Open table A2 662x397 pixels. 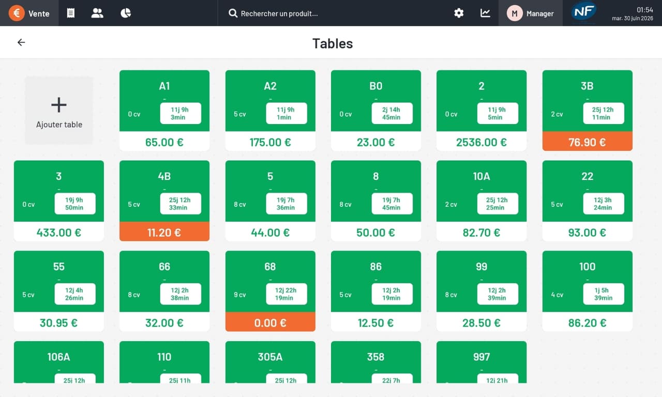[x=270, y=111]
